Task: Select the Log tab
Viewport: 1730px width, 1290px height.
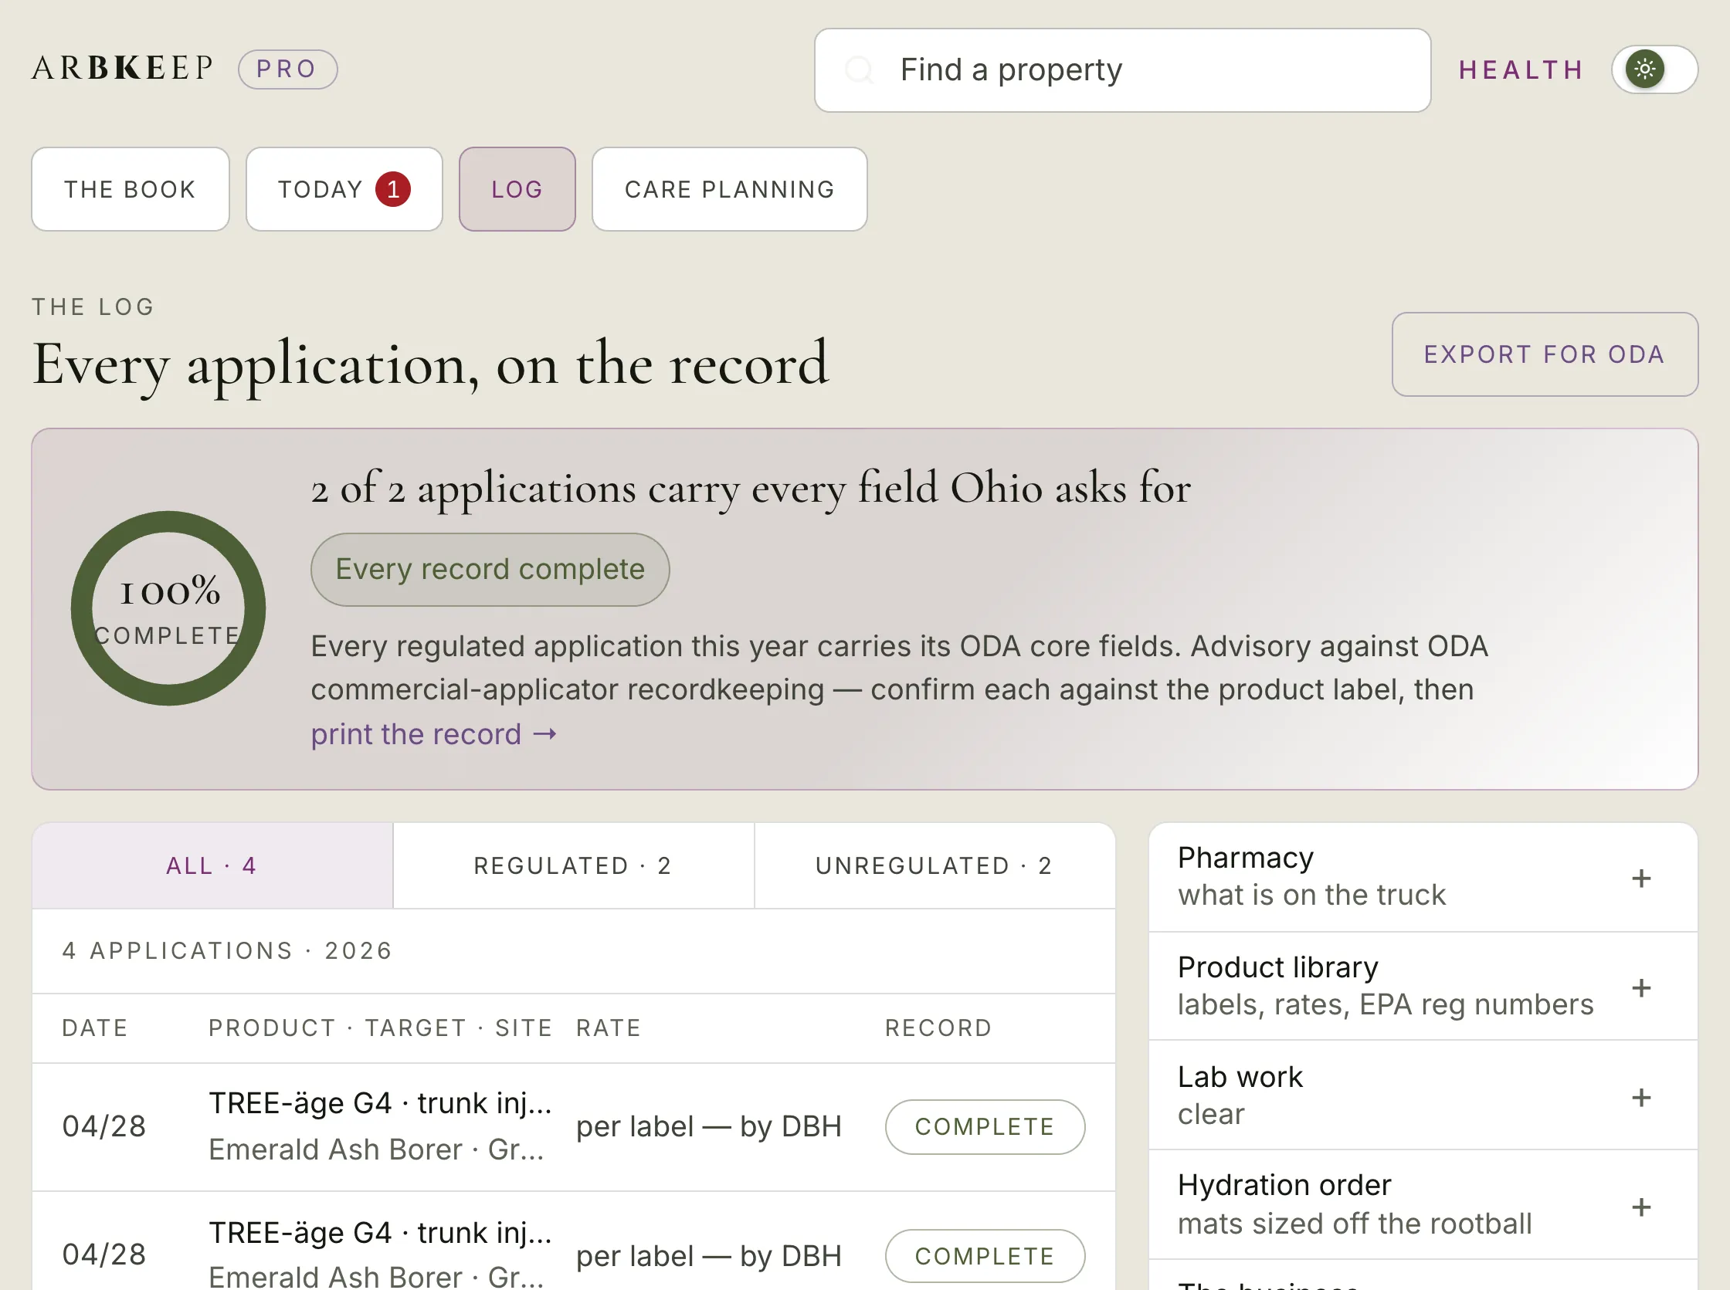Action: (x=517, y=189)
